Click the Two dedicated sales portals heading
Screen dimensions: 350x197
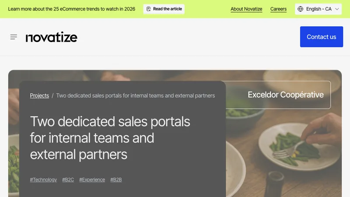[110, 138]
